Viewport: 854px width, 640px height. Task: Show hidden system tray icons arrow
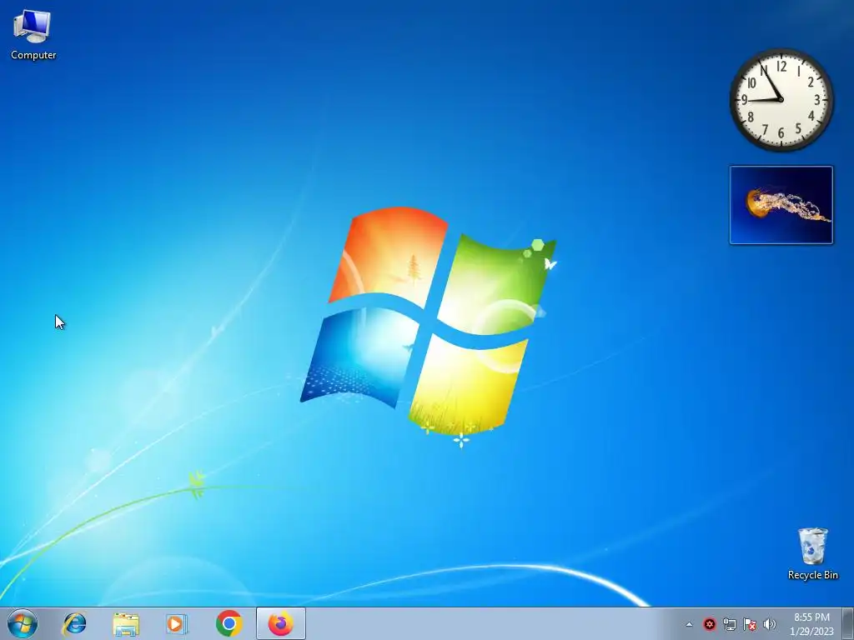click(x=689, y=624)
